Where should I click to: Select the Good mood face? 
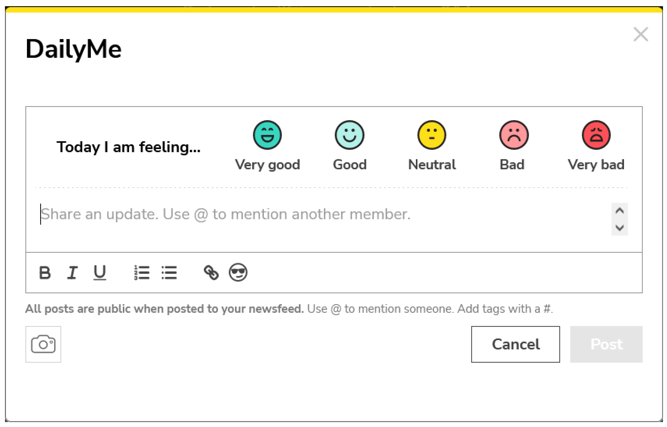tap(350, 135)
